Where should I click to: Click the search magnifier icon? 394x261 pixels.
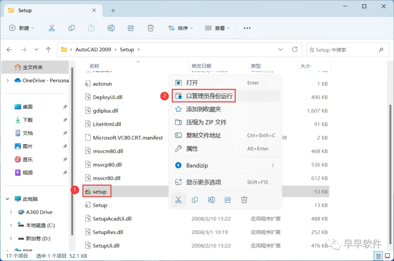click(x=381, y=50)
